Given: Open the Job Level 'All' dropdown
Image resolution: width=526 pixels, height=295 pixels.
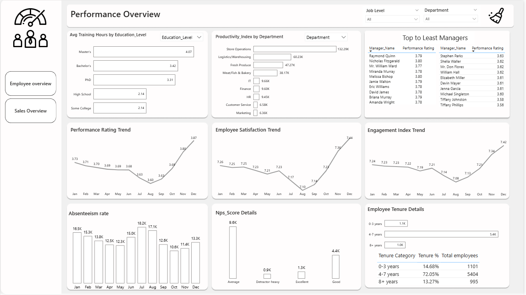Looking at the screenshot, I should tap(392, 19).
